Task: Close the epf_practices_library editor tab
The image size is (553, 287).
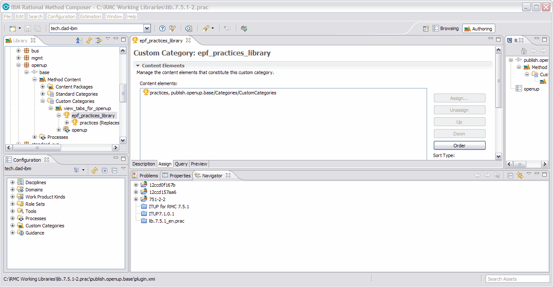Action: pyautogui.click(x=188, y=40)
